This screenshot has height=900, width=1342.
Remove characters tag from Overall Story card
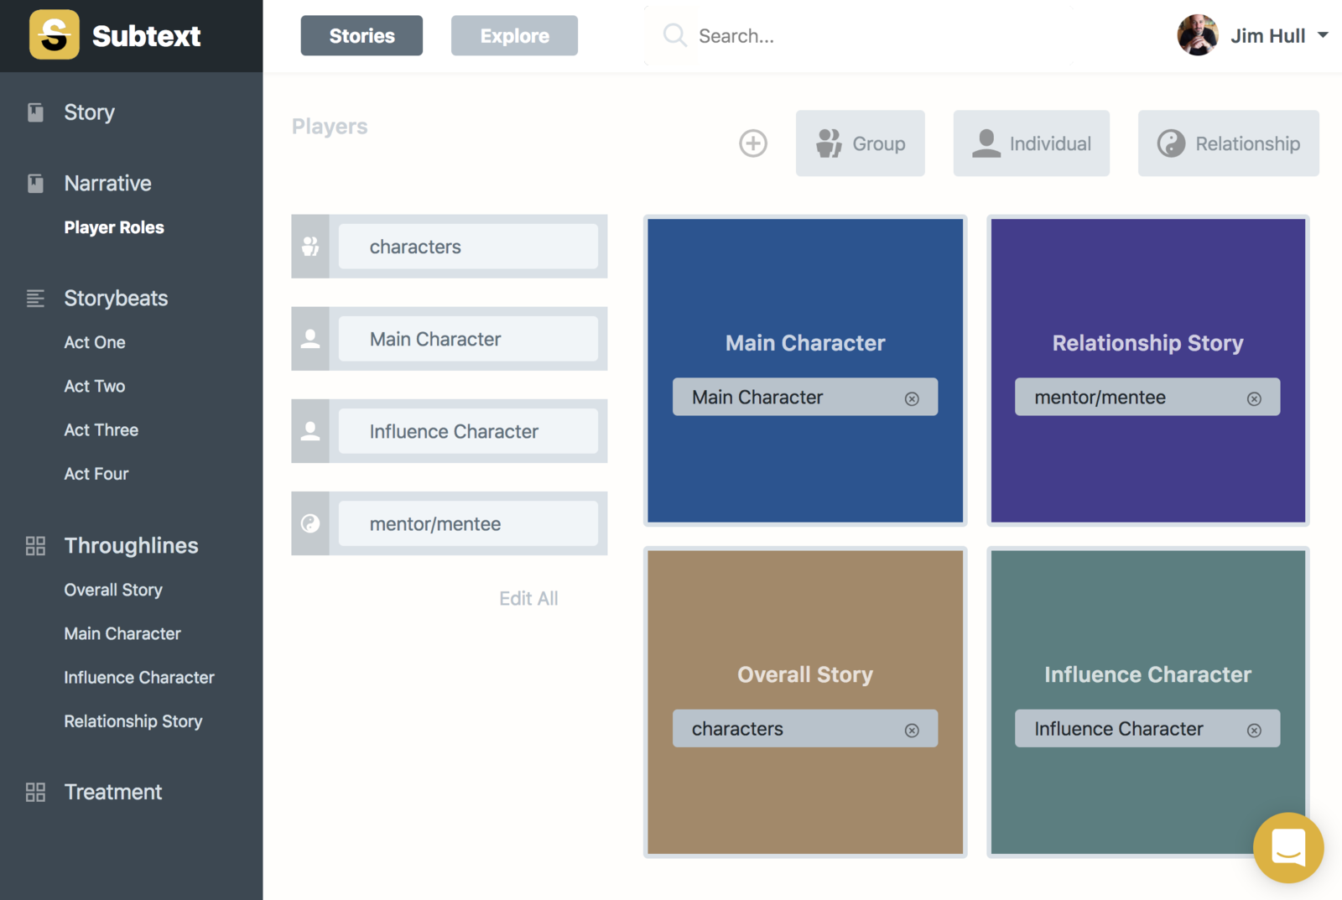point(912,731)
